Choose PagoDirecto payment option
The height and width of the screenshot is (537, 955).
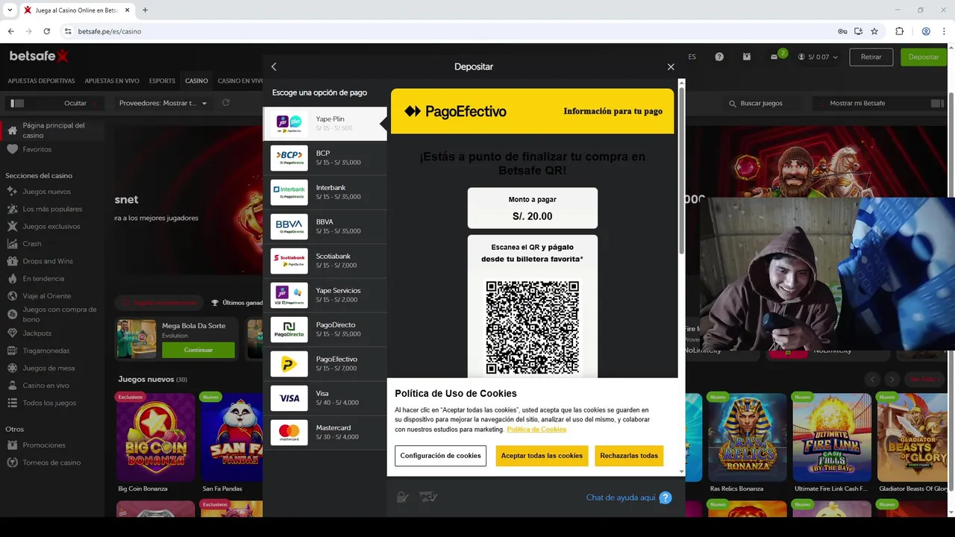coord(325,330)
